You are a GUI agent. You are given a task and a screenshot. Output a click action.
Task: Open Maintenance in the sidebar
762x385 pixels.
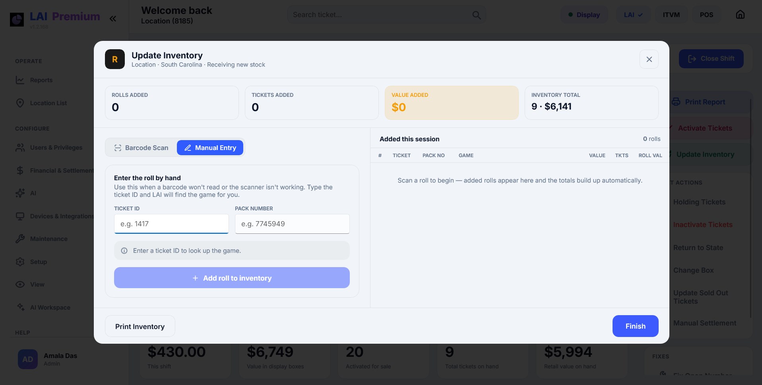42,239
